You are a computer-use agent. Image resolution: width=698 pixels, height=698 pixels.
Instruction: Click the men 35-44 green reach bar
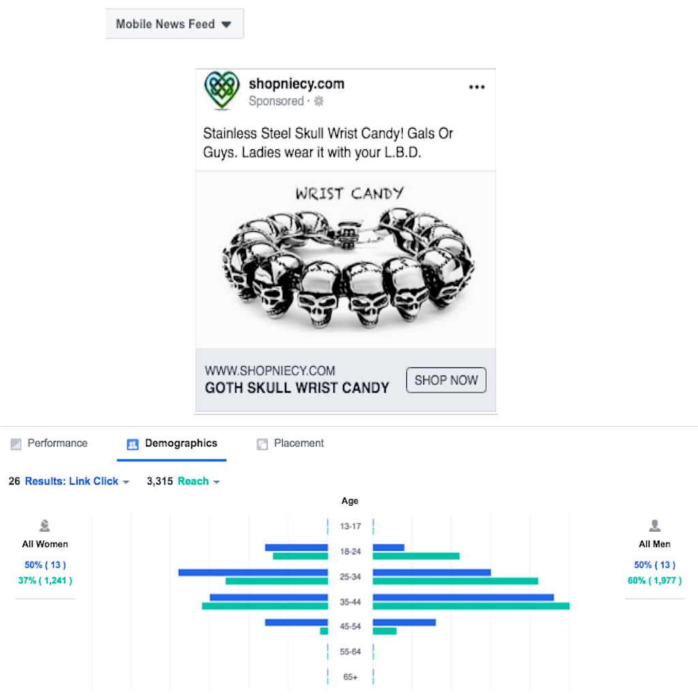[x=470, y=606]
